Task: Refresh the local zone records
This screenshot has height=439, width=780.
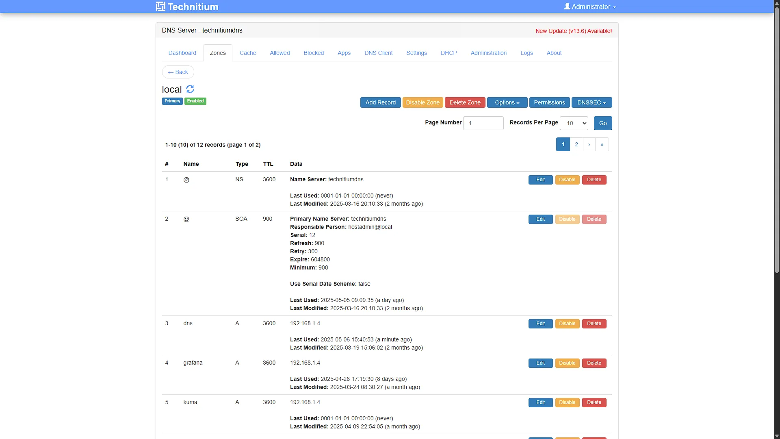Action: [190, 89]
